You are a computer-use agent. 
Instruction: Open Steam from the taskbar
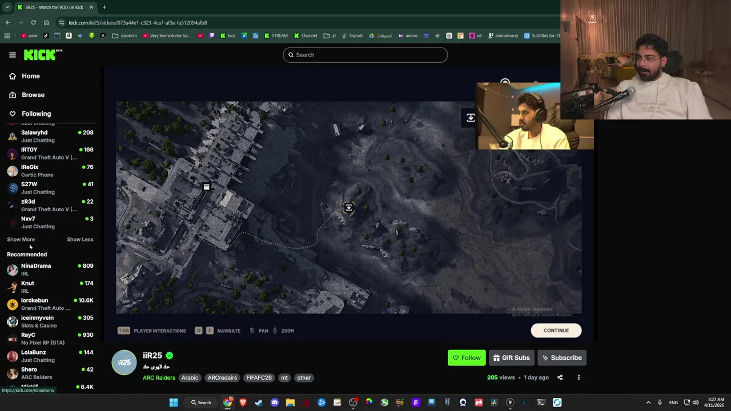[x=259, y=402]
